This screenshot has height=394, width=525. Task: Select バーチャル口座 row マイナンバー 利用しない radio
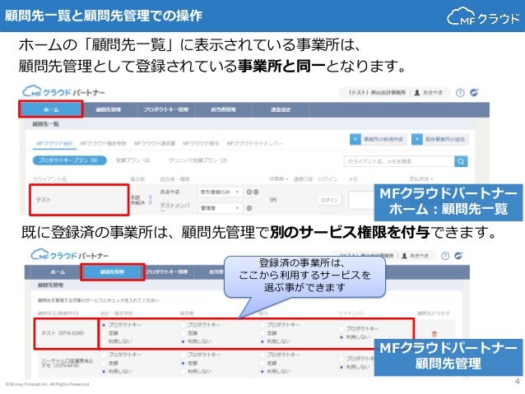pyautogui.click(x=341, y=367)
